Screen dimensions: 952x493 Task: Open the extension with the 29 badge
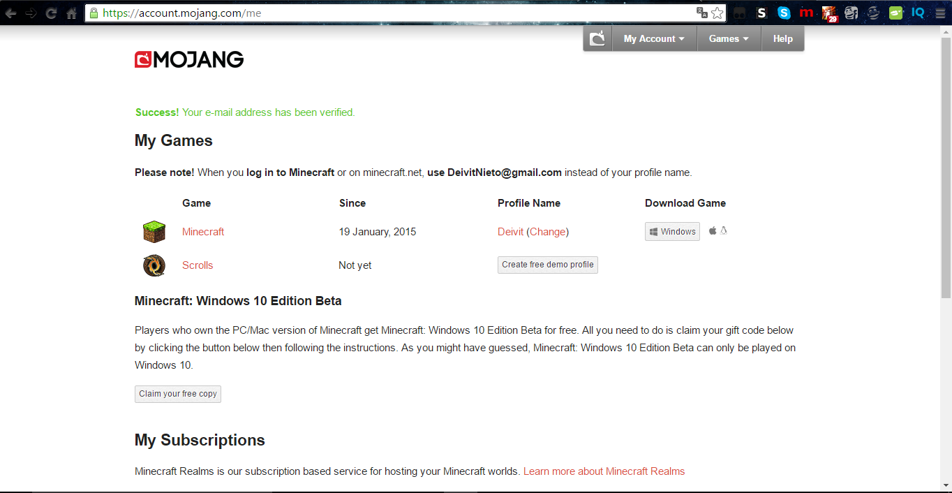tap(829, 13)
